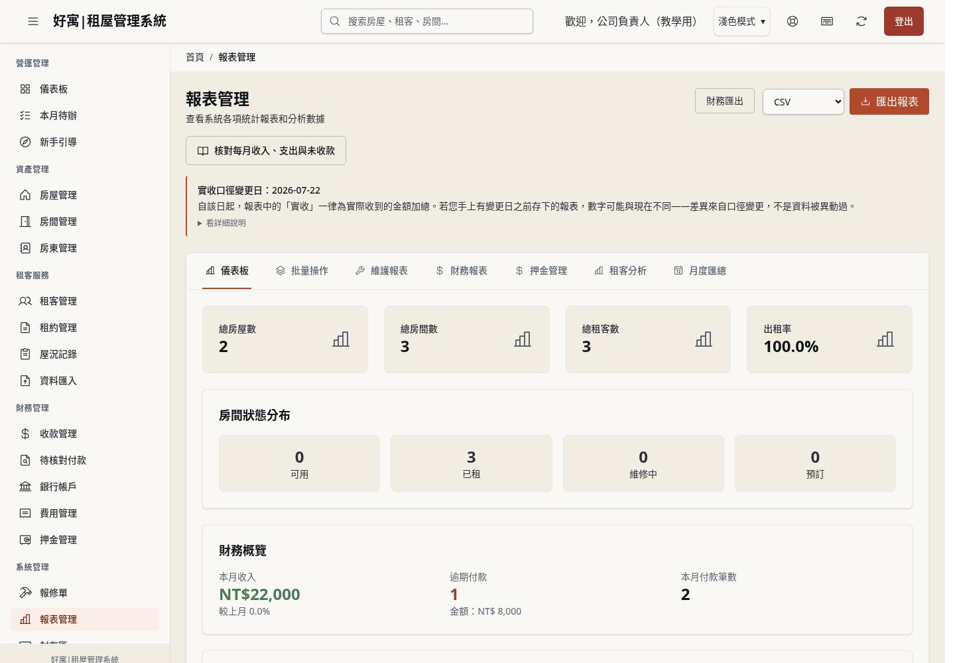Screen dimensions: 955x663
Task: Click the 已租 room status tile
Action: pos(472,463)
